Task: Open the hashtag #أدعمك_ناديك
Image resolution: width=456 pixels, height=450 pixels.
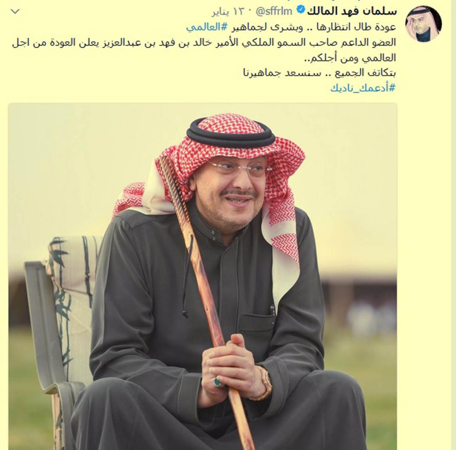Action: click(363, 88)
